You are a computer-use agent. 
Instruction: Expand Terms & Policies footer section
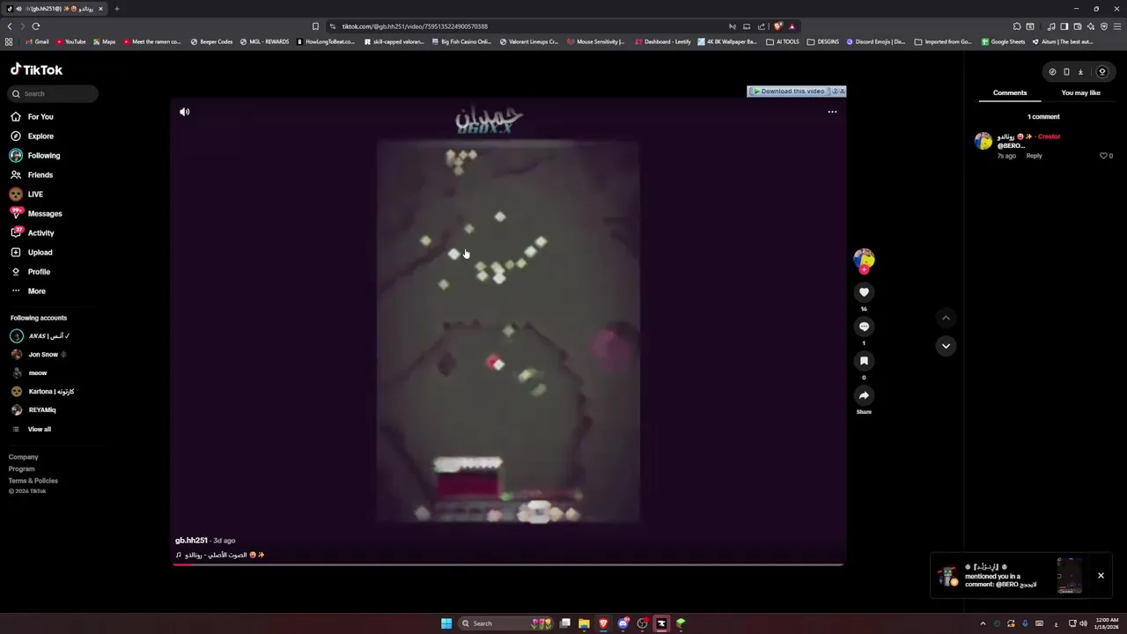(x=33, y=481)
